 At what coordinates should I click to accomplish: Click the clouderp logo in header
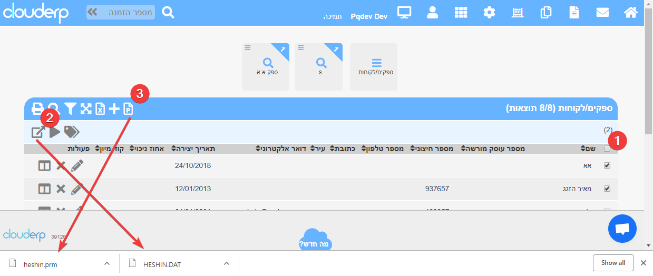coord(36,13)
